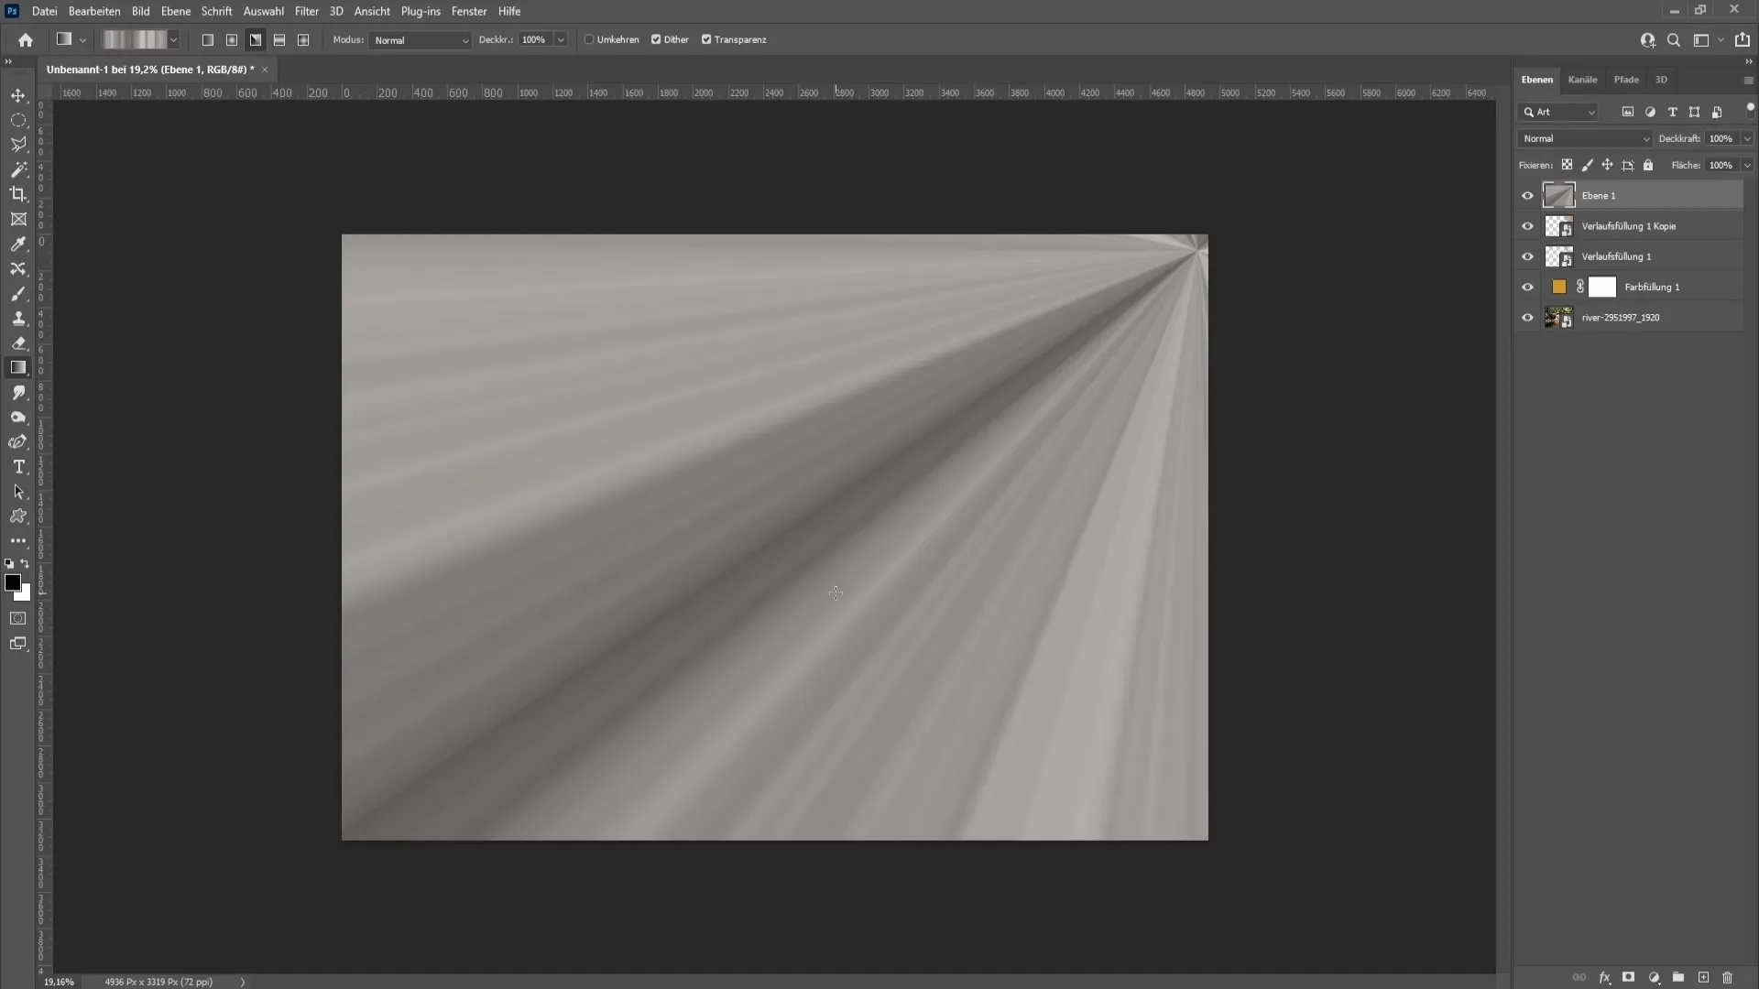Open the Filter menu

click(x=306, y=11)
